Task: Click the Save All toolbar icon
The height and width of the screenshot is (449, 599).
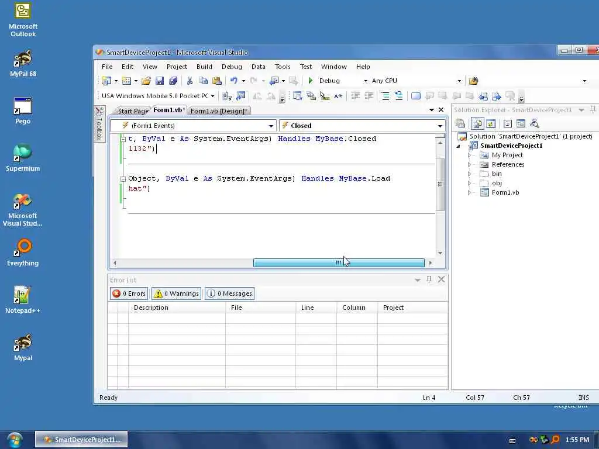Action: pyautogui.click(x=173, y=81)
